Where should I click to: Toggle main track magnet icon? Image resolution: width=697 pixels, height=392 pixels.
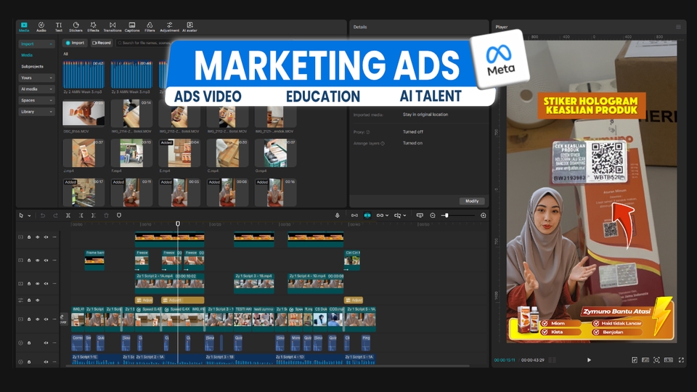tap(354, 216)
